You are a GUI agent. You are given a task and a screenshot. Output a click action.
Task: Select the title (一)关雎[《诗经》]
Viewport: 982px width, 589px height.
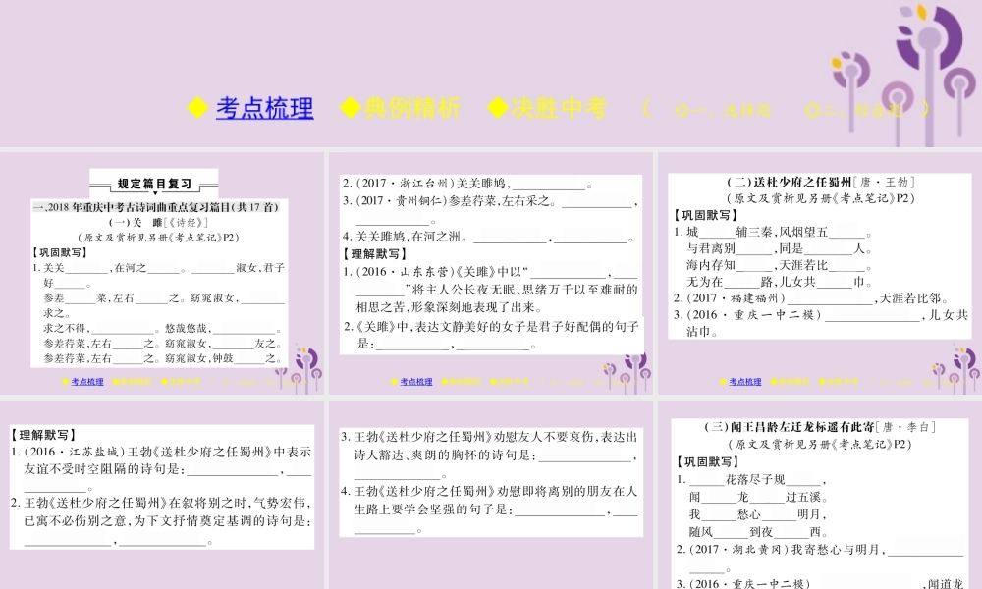click(158, 222)
